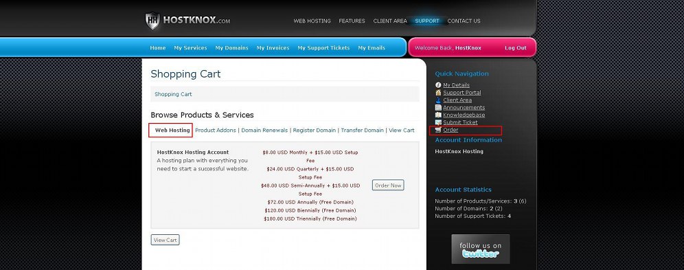Go to My Invoices menu item
Viewport: 684px width, 270px height.
click(273, 48)
